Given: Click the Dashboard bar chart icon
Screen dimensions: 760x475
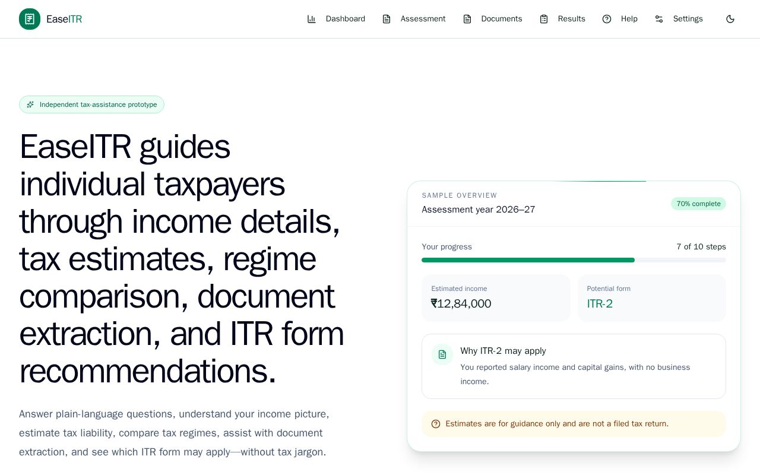Looking at the screenshot, I should (311, 19).
